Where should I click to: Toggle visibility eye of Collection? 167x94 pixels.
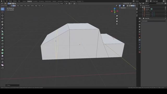[x=165, y=7]
